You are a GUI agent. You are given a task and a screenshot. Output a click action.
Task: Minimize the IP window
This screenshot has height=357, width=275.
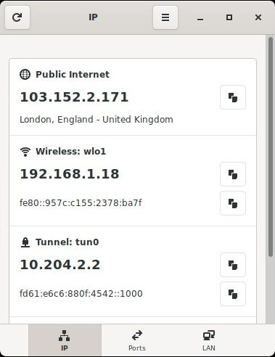point(200,17)
